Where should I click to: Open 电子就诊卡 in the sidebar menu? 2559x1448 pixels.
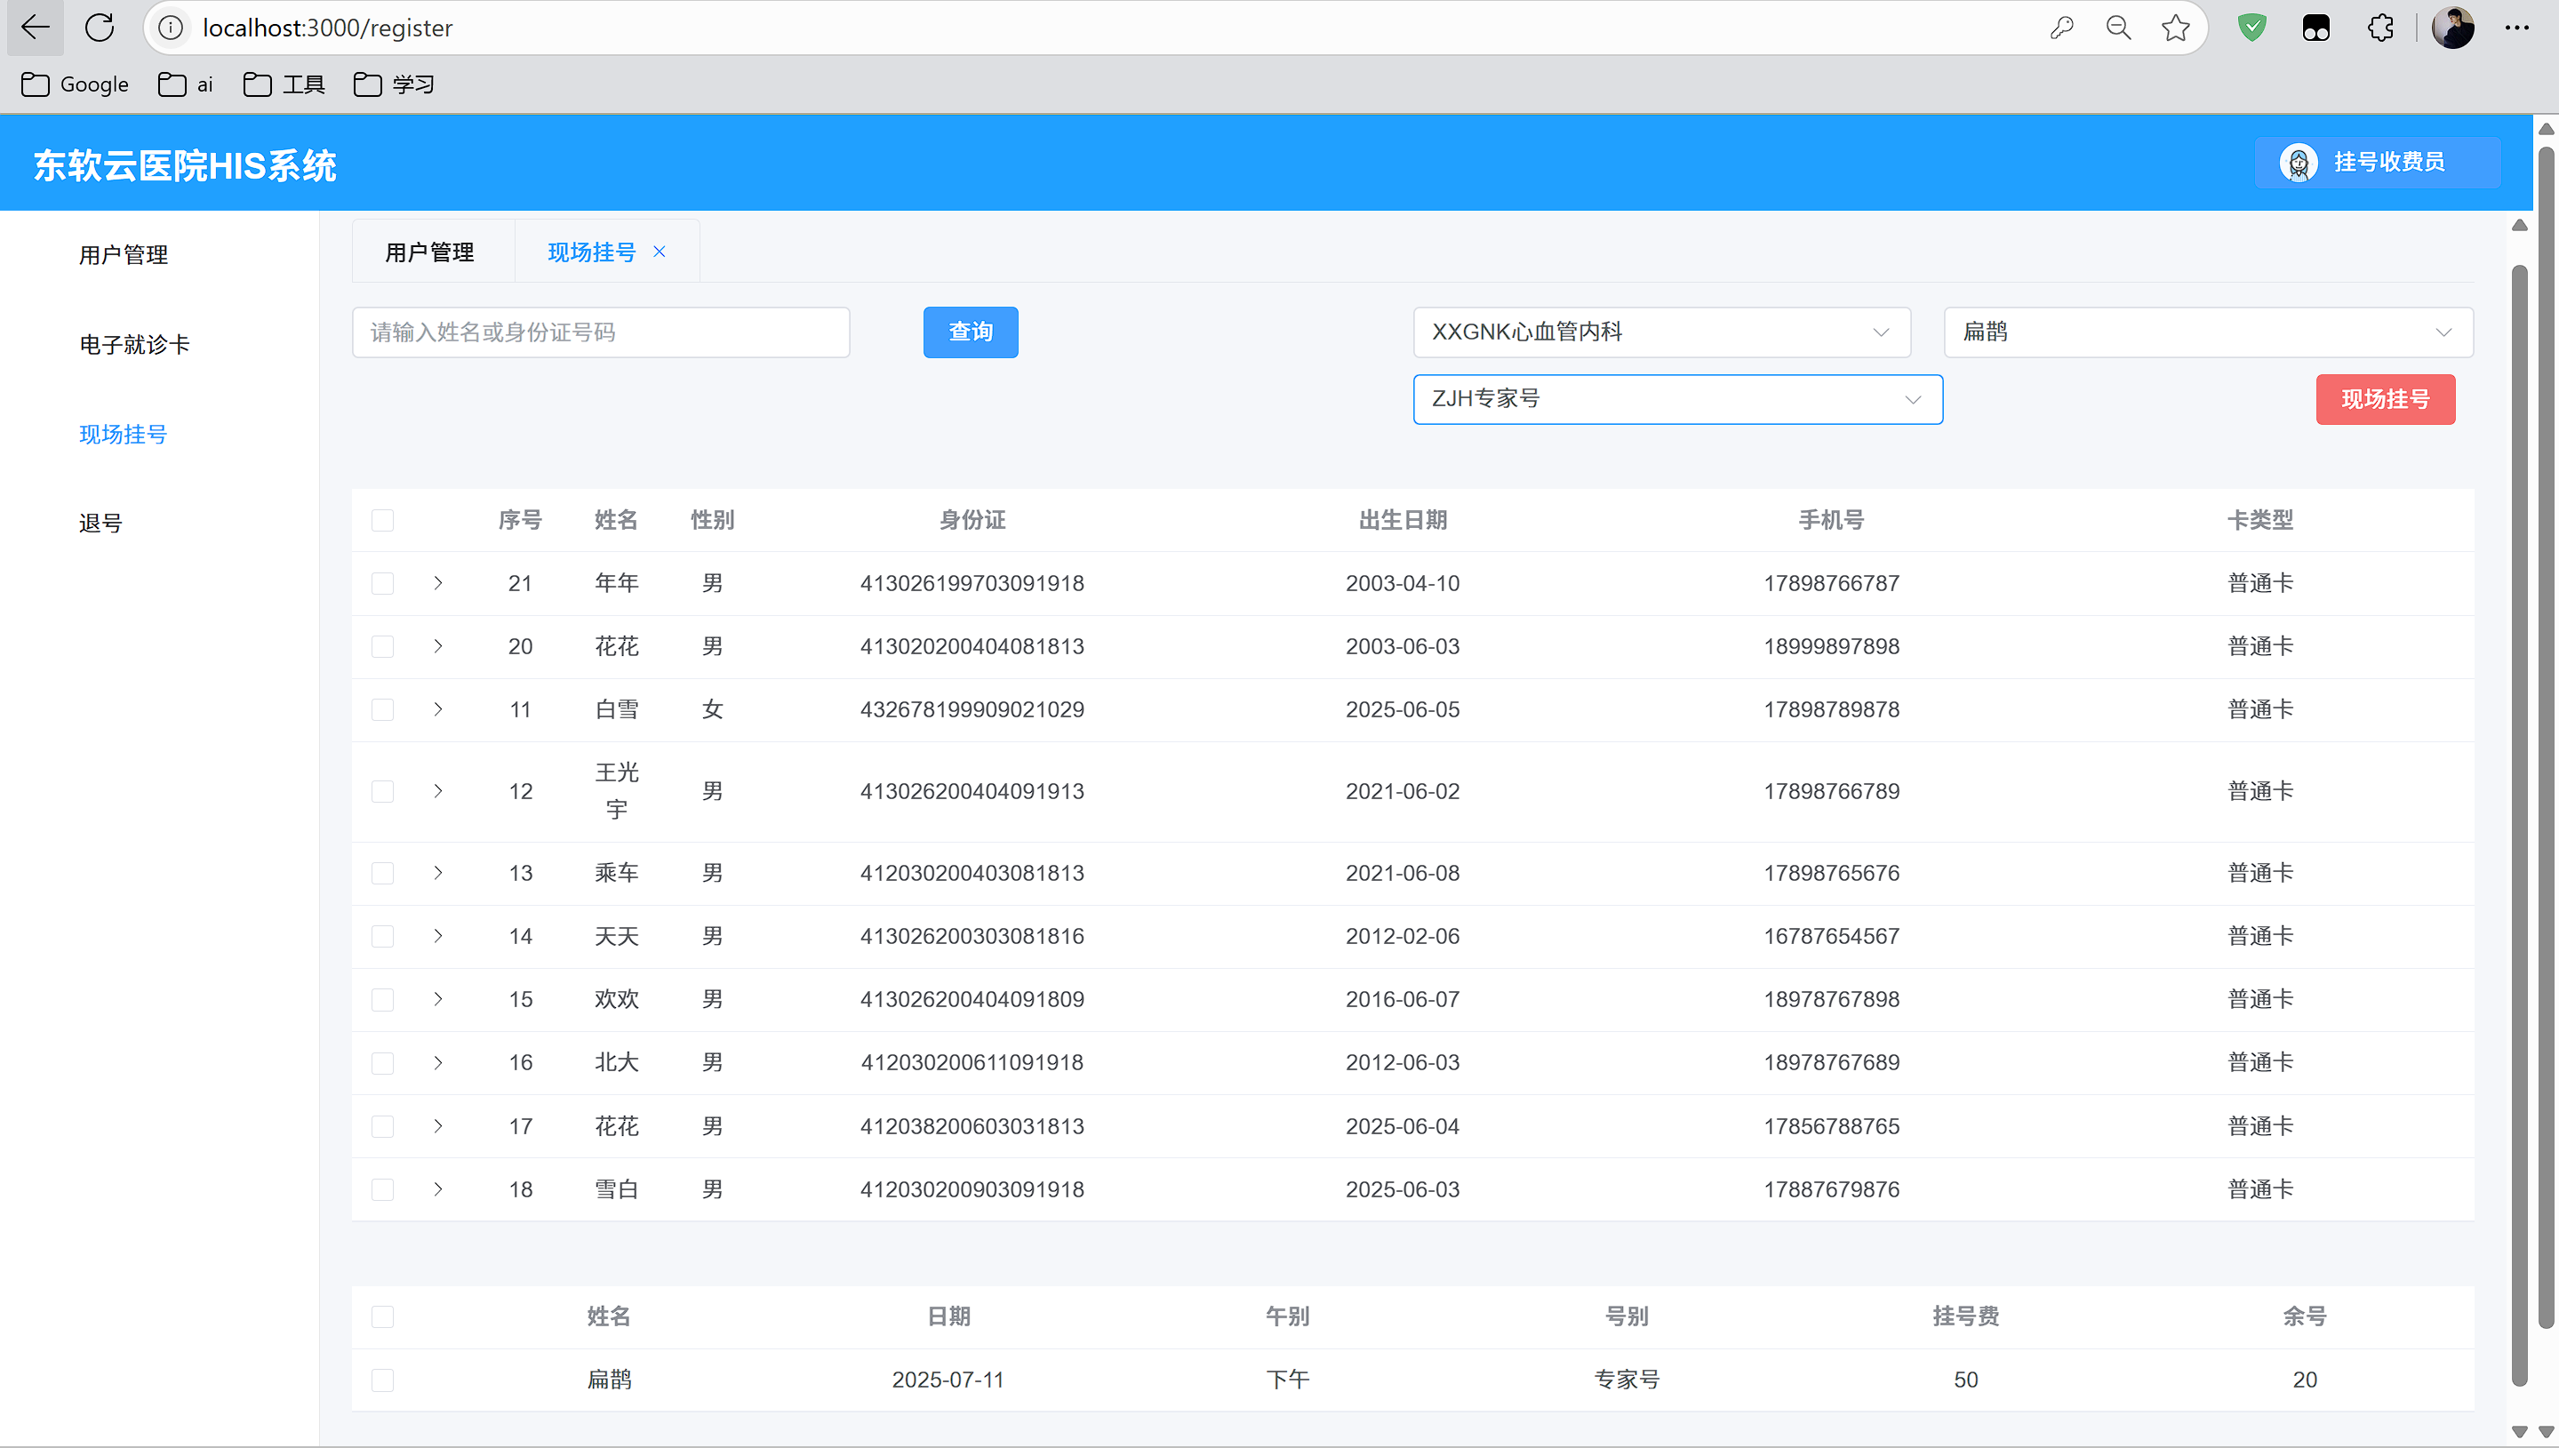(x=134, y=345)
